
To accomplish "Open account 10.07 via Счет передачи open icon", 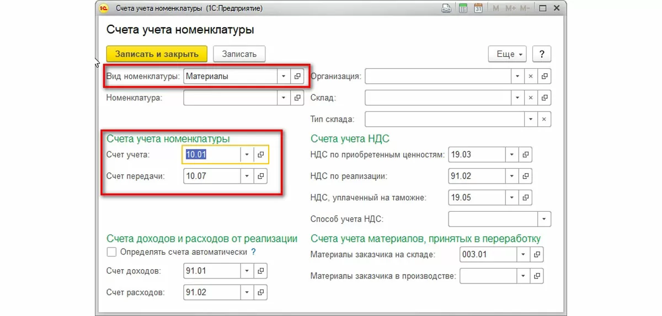I will point(261,176).
